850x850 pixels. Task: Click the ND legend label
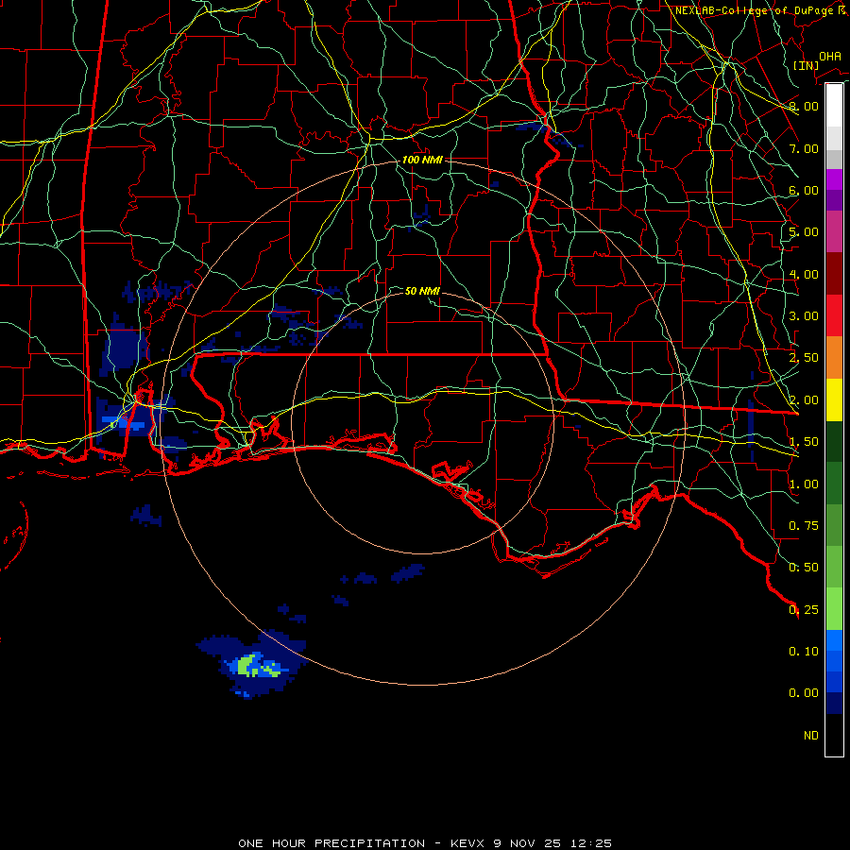click(811, 736)
